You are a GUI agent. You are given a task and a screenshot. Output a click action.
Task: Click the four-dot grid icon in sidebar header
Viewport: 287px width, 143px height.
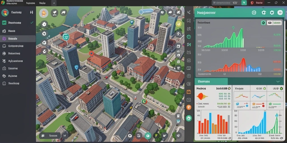click(31, 12)
